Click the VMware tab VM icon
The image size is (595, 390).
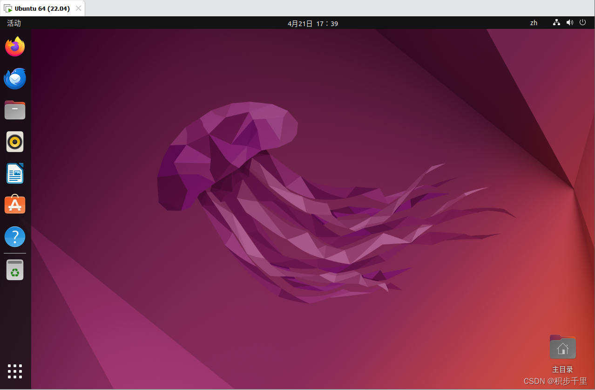(x=8, y=8)
